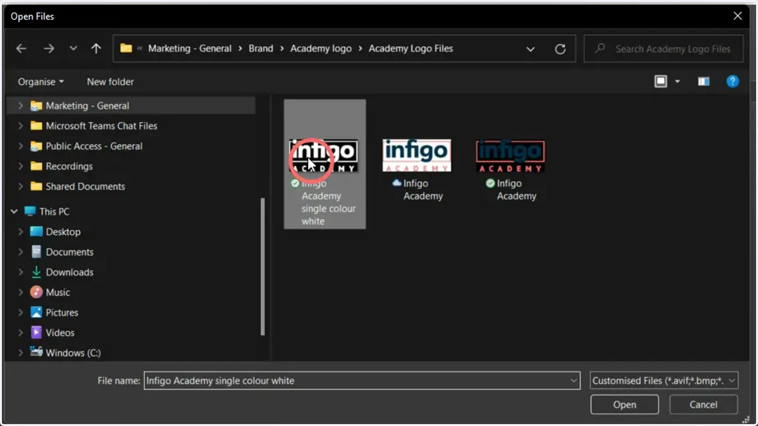758x426 pixels.
Task: Expand the Windows (C:) tree node
Action: point(20,353)
